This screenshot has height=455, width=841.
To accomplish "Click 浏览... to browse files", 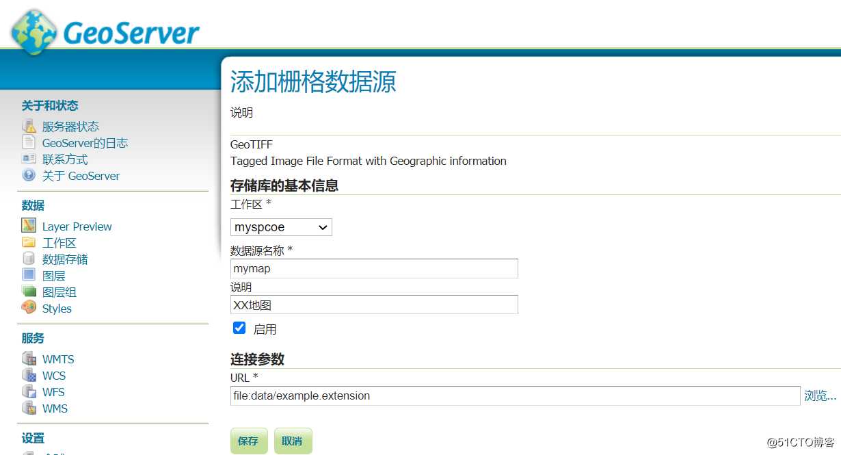I will 820,395.
